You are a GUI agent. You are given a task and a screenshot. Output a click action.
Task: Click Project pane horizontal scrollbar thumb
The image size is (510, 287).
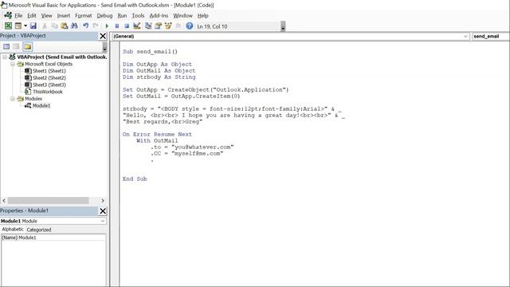(48, 200)
